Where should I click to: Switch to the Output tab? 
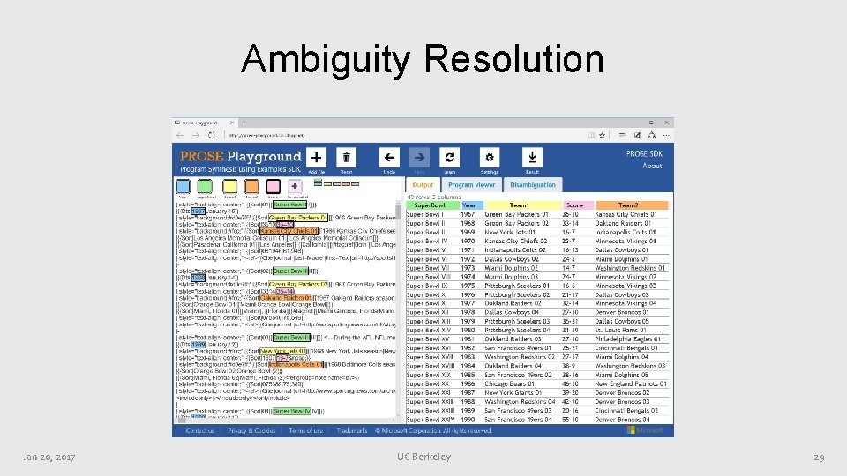(x=423, y=184)
